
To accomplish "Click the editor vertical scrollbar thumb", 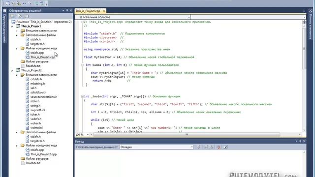I will (x=304, y=48).
